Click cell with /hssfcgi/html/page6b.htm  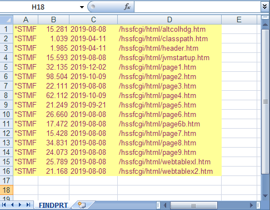(x=169, y=124)
